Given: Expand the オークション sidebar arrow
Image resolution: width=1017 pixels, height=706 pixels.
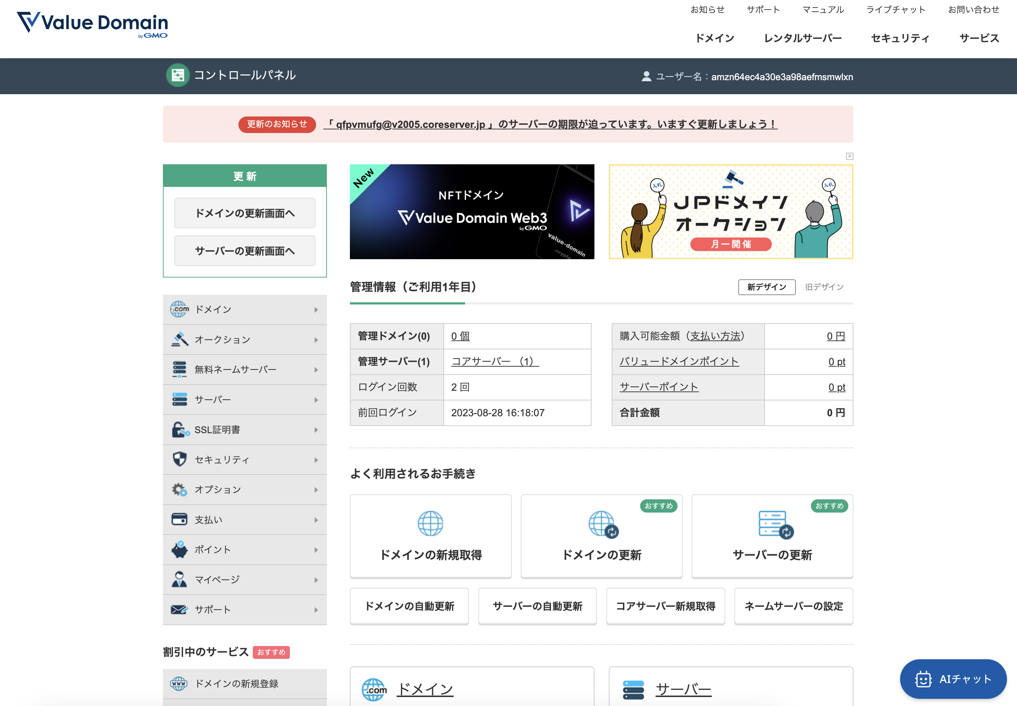Looking at the screenshot, I should tap(316, 340).
